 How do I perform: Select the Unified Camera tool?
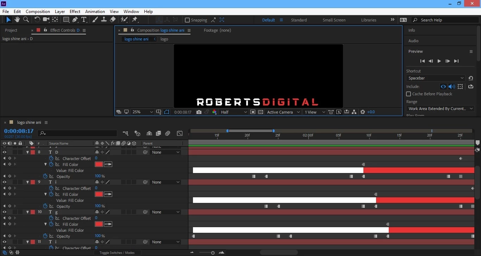click(x=46, y=20)
